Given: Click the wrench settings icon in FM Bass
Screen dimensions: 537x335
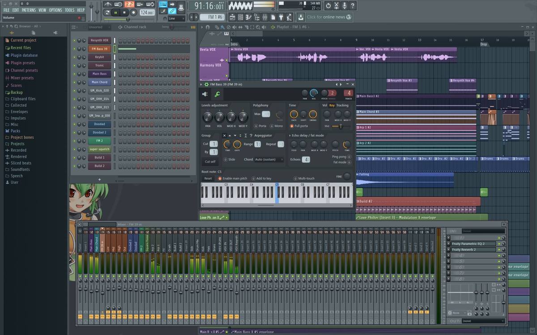Looking at the screenshot, I should pos(217,94).
